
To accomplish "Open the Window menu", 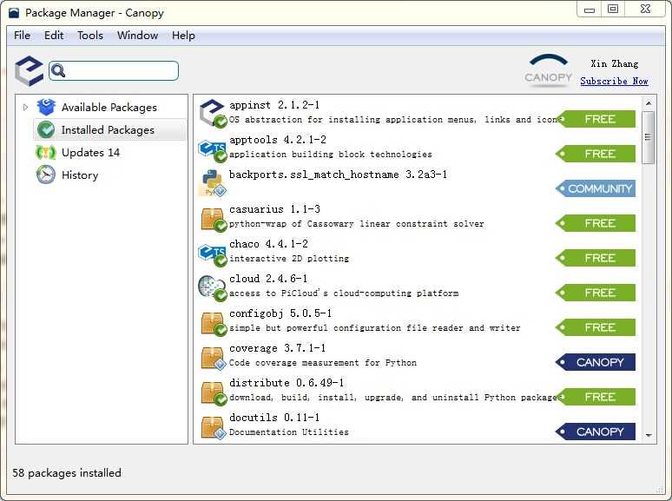I will pyautogui.click(x=137, y=35).
